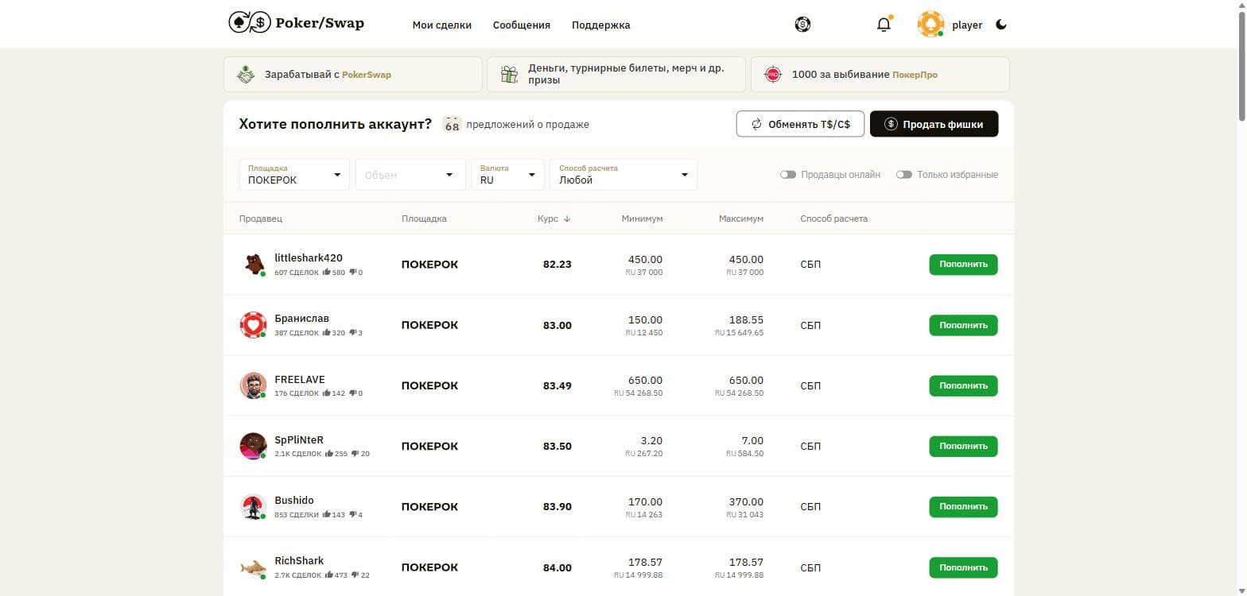Click thumbs-down icon for Бранислав
This screenshot has height=596, width=1247.
pos(352,333)
